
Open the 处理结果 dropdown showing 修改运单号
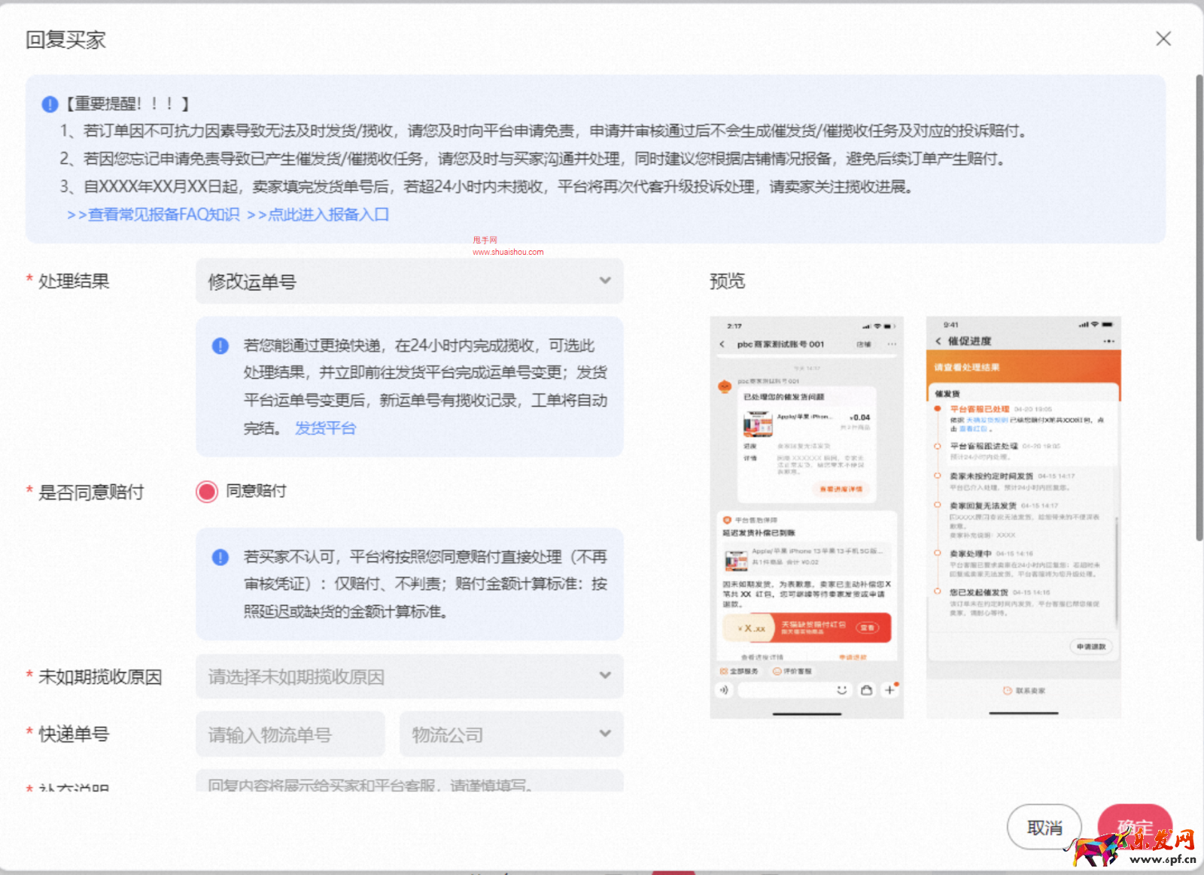(409, 281)
